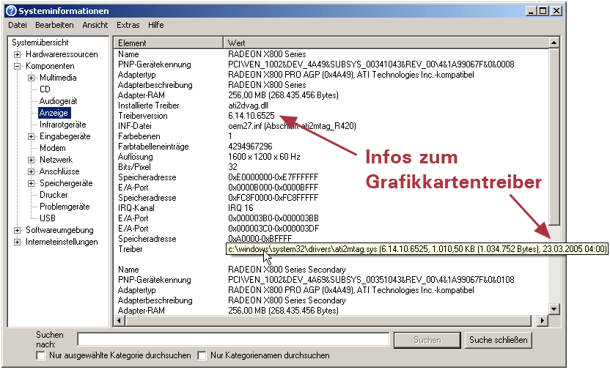This screenshot has height=370, width=610.
Task: Expand the Interneteinstellungen node
Action: click(x=17, y=242)
